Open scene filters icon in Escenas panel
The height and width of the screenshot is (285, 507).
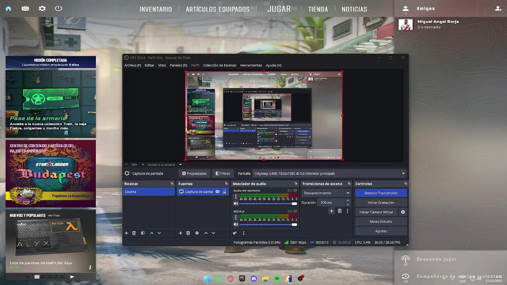143,233
